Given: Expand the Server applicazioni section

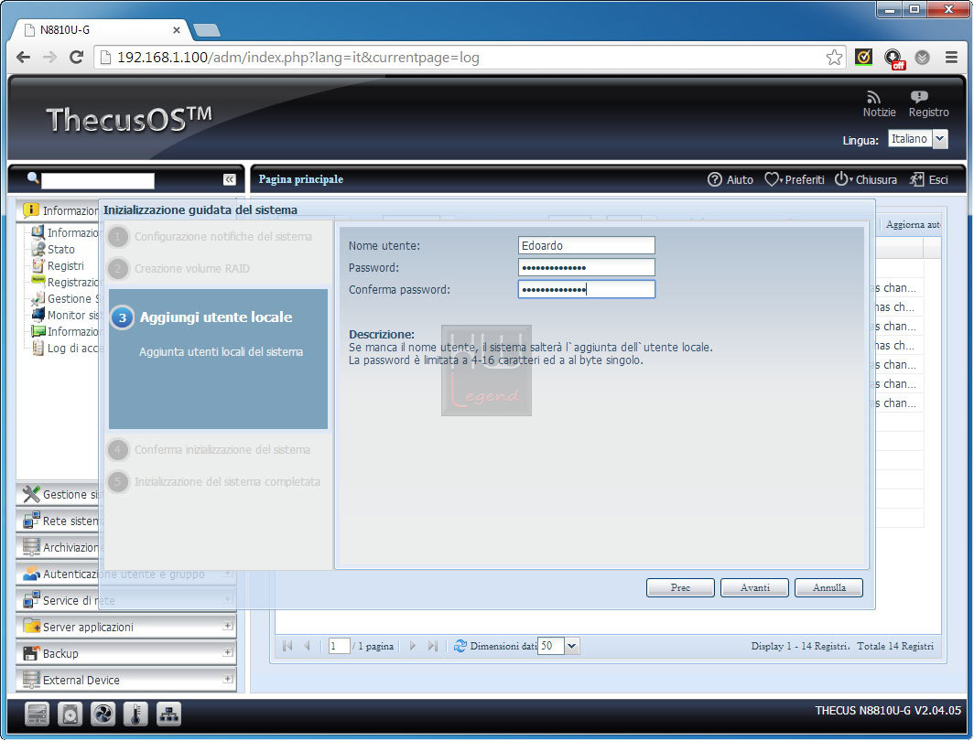Looking at the screenshot, I should click(227, 626).
